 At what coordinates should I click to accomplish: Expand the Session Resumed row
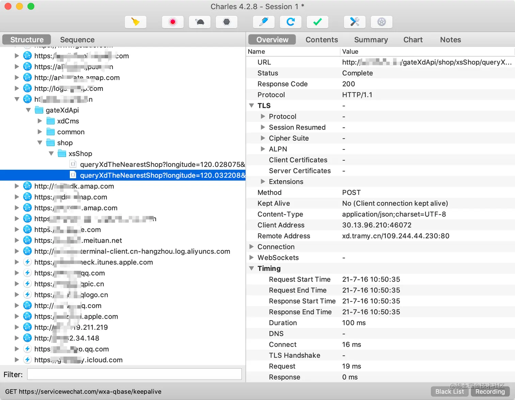(263, 127)
